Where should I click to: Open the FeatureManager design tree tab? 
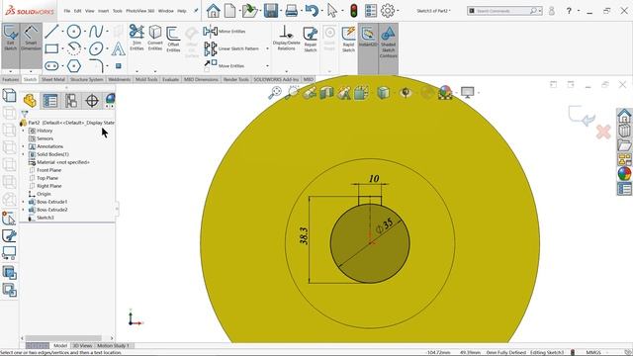click(x=30, y=101)
